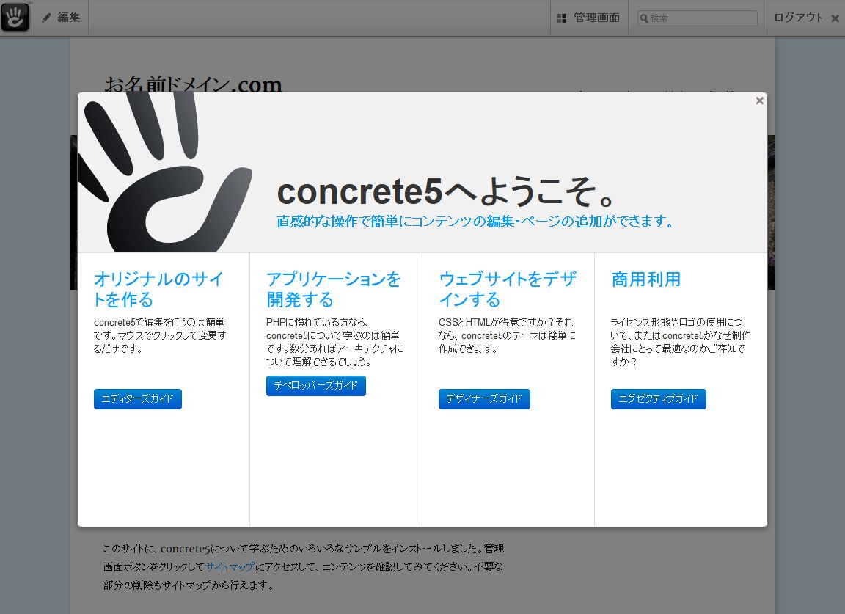Click the ウェブサイトをデザインする heading

click(x=508, y=289)
